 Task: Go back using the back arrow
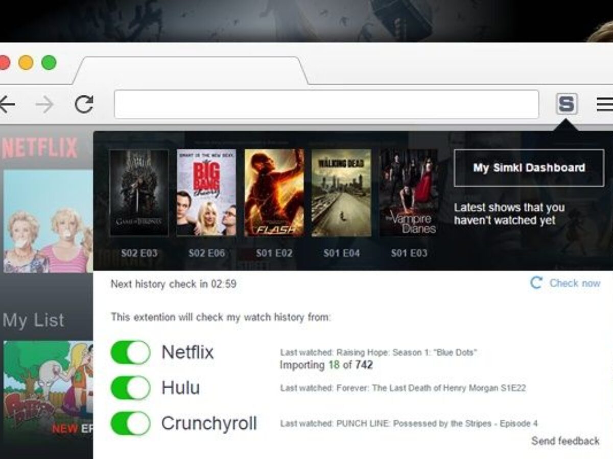pyautogui.click(x=6, y=105)
